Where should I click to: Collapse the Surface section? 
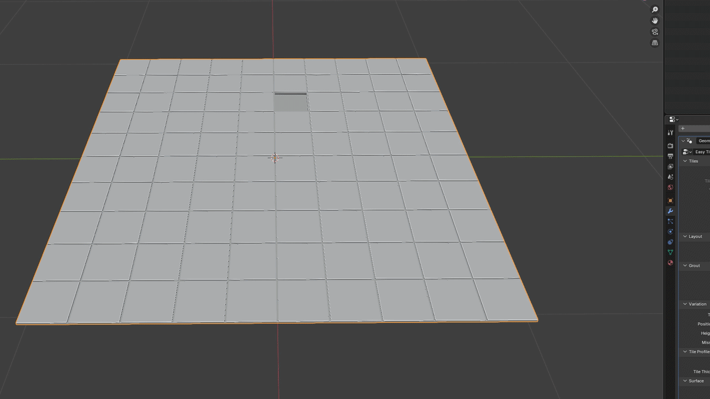pyautogui.click(x=686, y=381)
